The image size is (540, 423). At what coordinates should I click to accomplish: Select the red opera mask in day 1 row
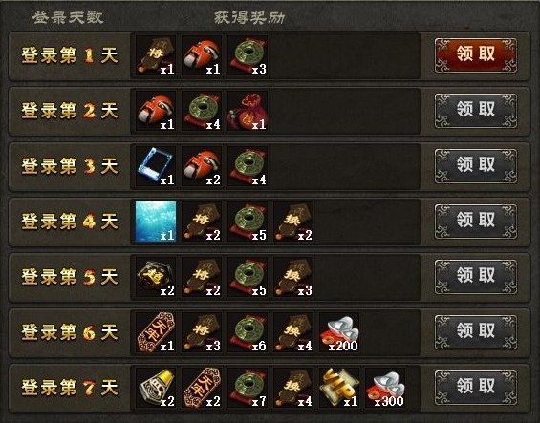click(x=202, y=55)
